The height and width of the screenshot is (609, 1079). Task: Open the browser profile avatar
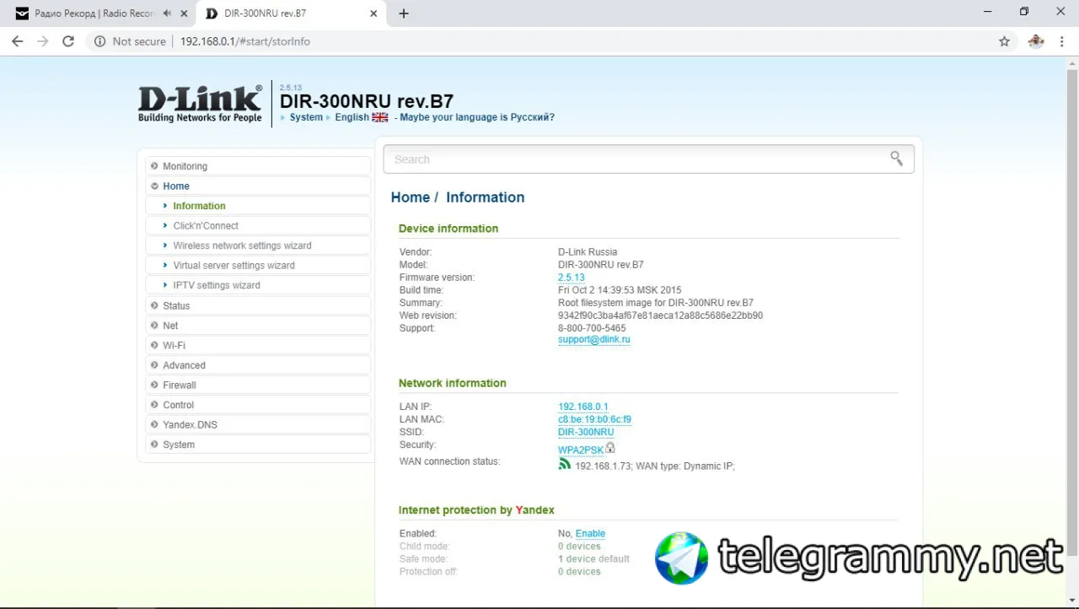[1036, 41]
